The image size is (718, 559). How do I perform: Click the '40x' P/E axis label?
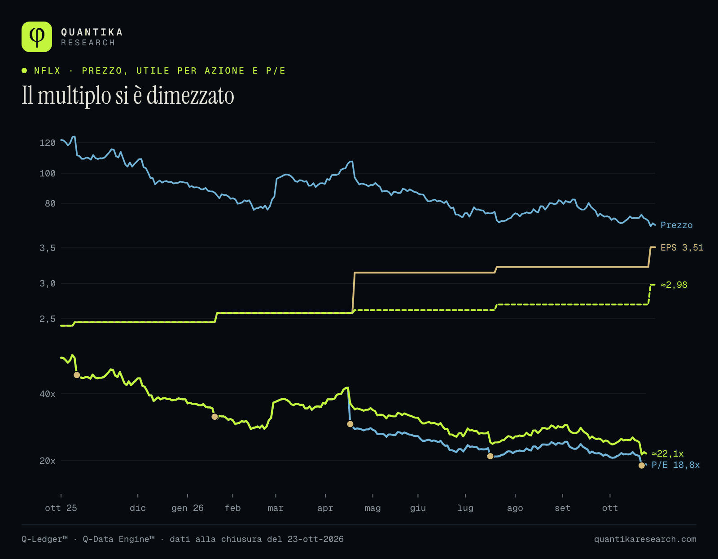pyautogui.click(x=48, y=394)
